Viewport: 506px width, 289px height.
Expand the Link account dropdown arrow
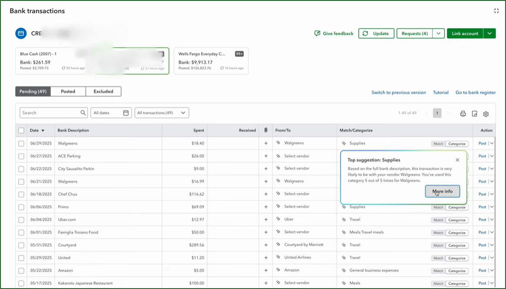pos(489,33)
